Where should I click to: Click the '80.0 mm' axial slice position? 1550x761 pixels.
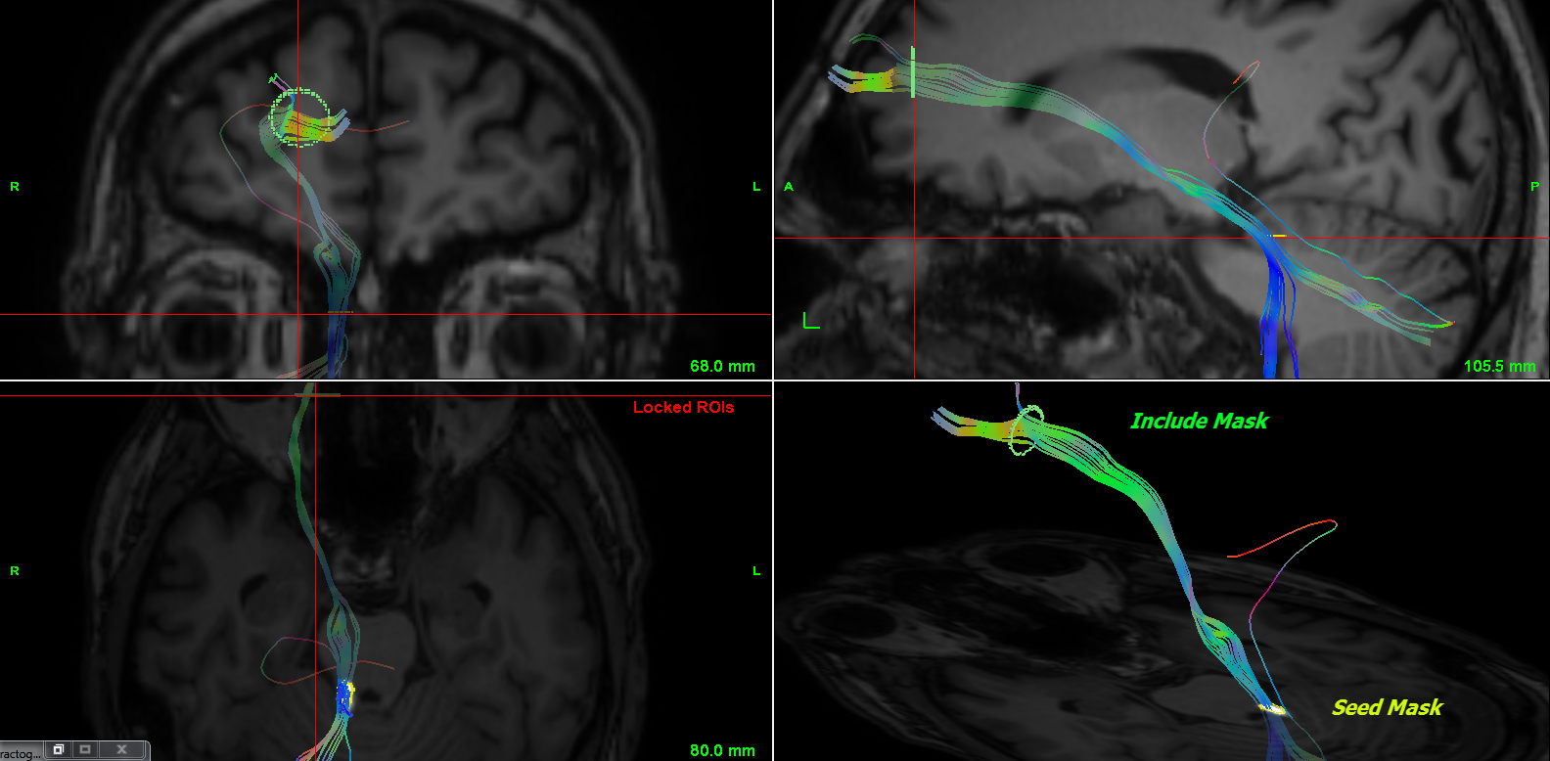pyautogui.click(x=722, y=750)
